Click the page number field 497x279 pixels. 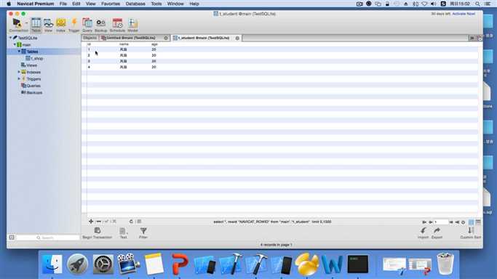(441, 222)
